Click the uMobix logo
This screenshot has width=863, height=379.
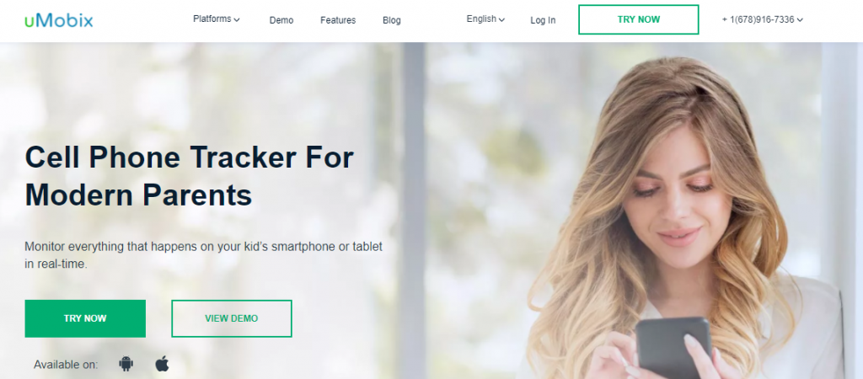click(58, 20)
